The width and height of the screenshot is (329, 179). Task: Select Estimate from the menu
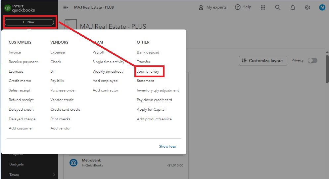click(x=16, y=71)
